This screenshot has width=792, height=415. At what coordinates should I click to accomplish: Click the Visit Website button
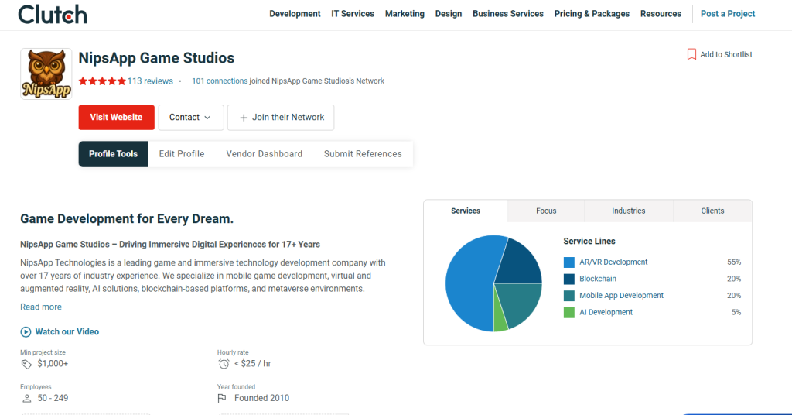[116, 117]
